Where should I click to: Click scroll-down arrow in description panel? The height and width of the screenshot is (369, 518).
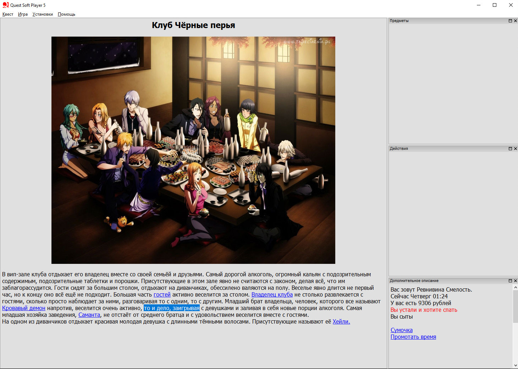pyautogui.click(x=515, y=365)
